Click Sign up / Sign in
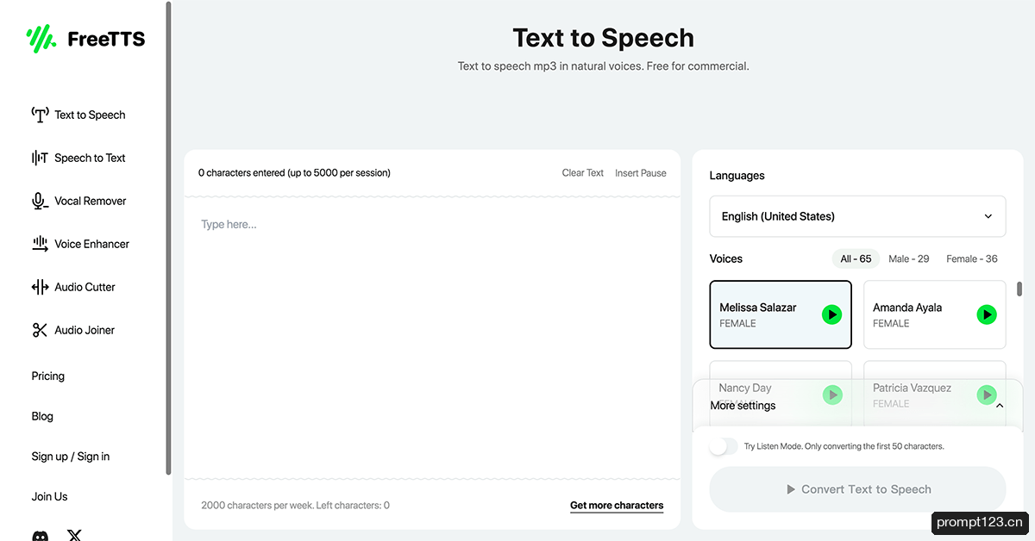 71,457
